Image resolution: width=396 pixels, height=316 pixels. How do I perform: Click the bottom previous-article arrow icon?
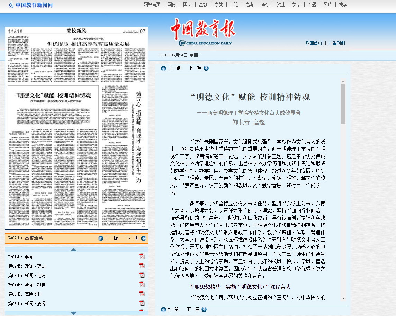click(x=163, y=309)
